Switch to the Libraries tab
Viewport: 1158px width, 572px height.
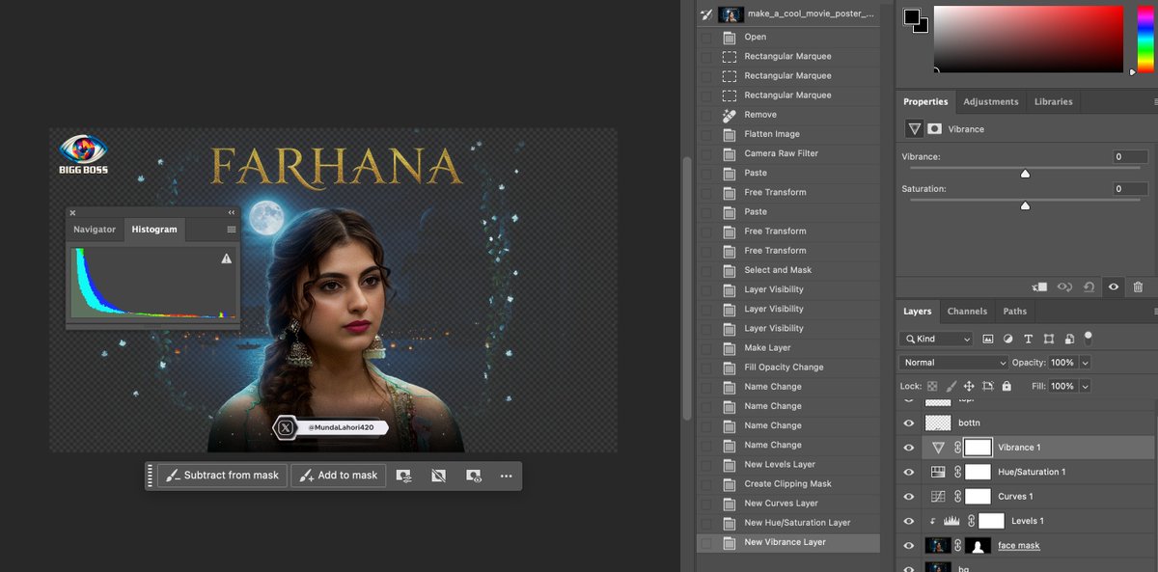click(1053, 101)
